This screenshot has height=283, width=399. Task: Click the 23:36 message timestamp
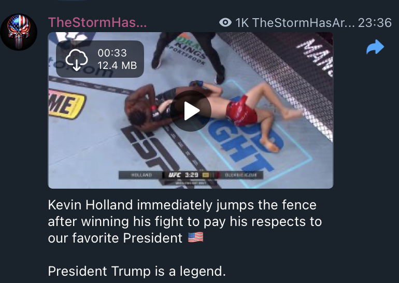click(x=375, y=23)
